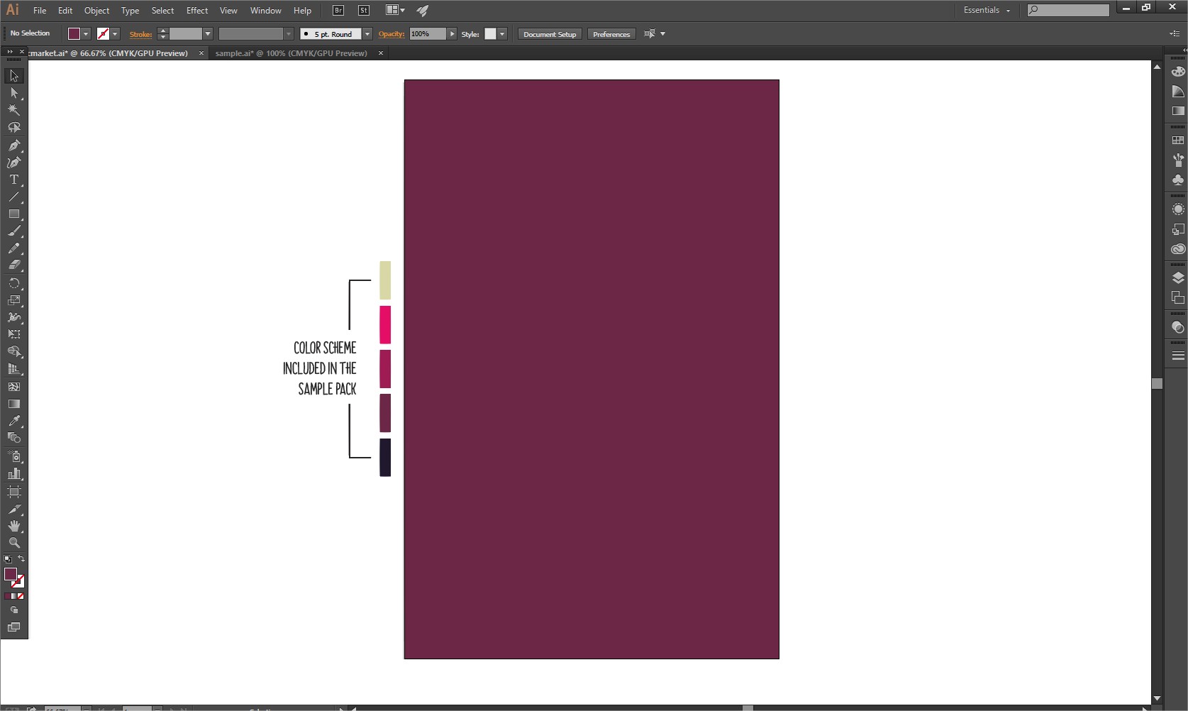
Task: Activate the Zoom tool
Action: (14, 543)
